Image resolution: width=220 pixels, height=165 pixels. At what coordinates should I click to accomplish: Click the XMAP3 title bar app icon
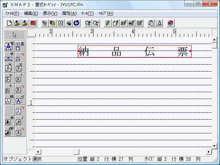coord(5,5)
